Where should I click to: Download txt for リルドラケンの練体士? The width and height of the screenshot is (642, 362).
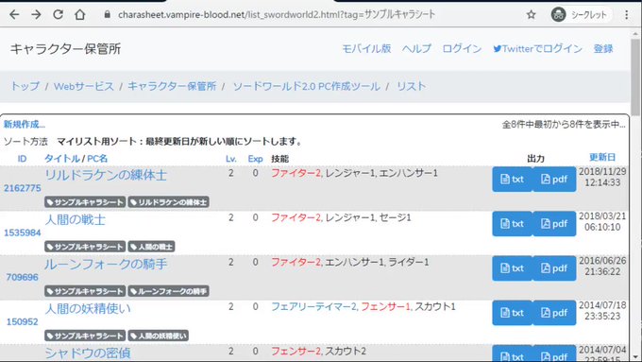pyautogui.click(x=513, y=180)
